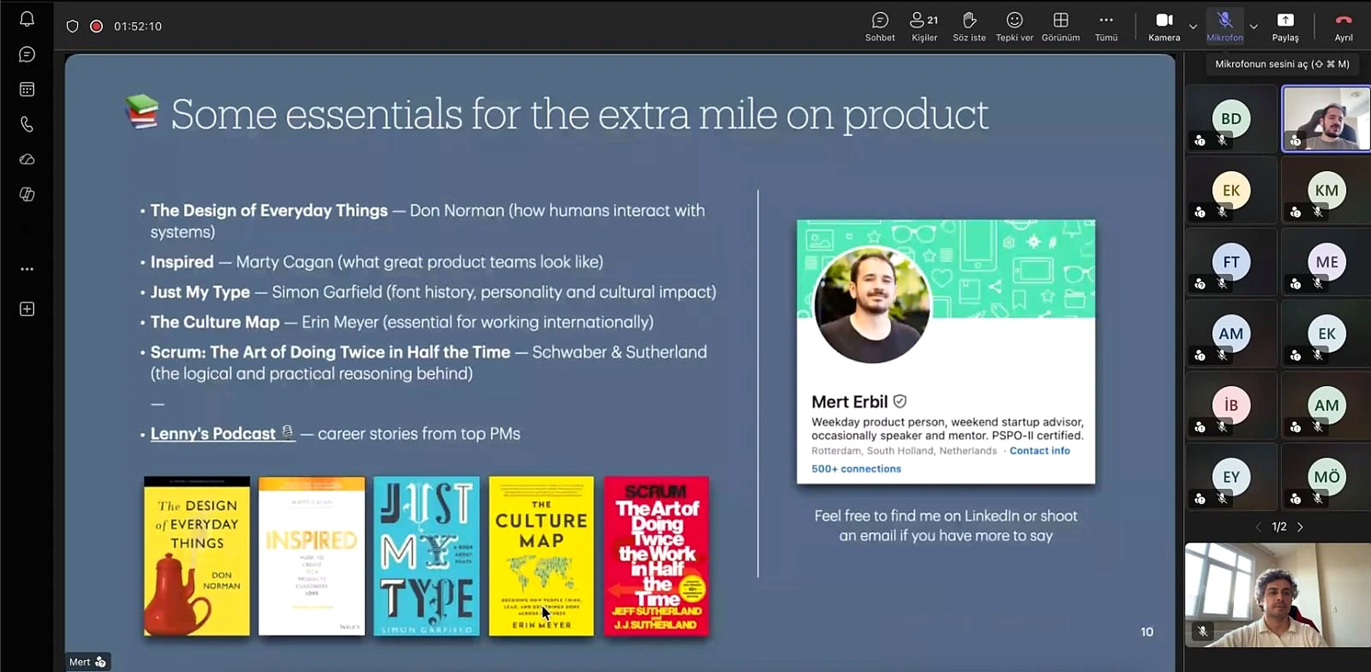Open activity notifications bell
Image resolution: width=1371 pixels, height=672 pixels.
click(x=27, y=19)
